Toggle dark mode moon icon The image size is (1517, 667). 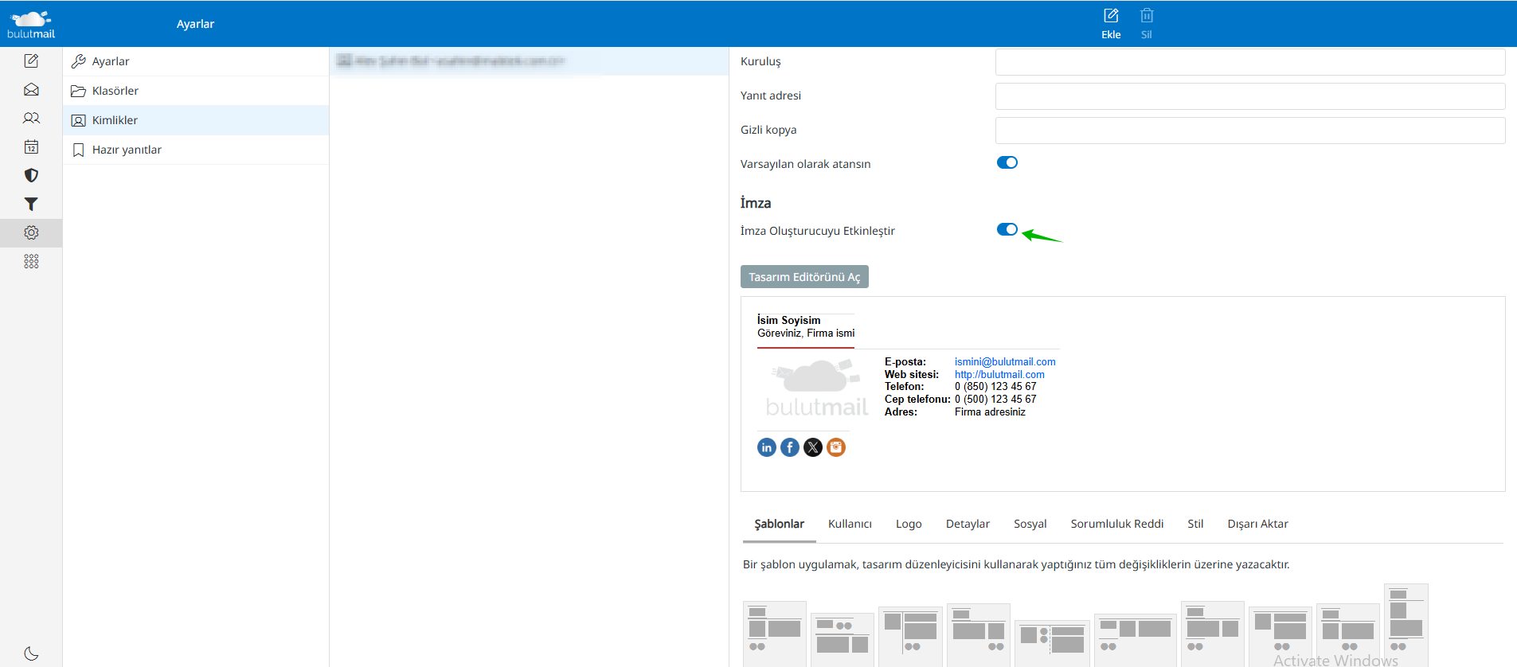click(x=31, y=653)
